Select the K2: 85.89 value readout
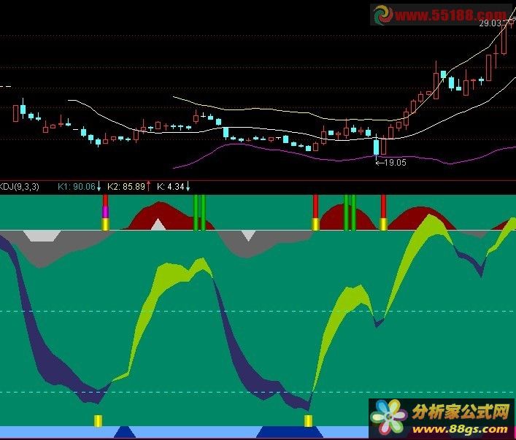516x440 pixels. pos(126,187)
